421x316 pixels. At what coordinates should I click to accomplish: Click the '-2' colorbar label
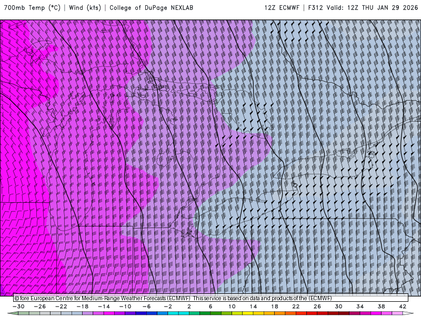[168, 307]
